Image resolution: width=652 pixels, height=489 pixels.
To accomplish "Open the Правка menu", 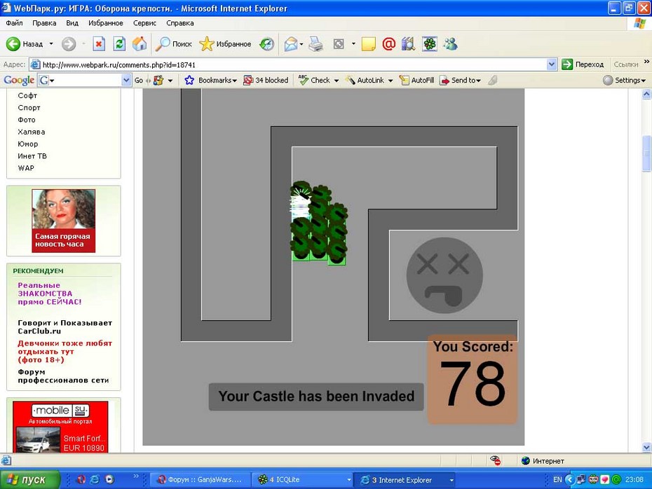I will click(44, 23).
